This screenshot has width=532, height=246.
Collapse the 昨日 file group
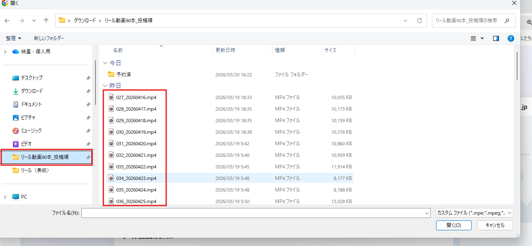pos(105,85)
